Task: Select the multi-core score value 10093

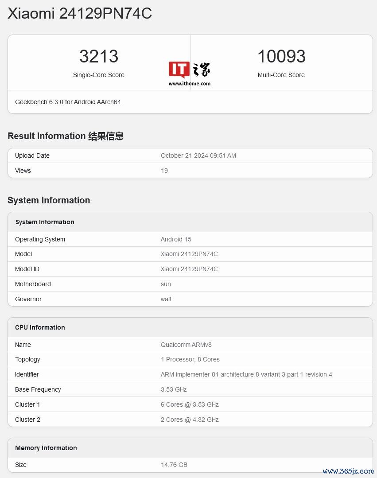Action: (281, 56)
